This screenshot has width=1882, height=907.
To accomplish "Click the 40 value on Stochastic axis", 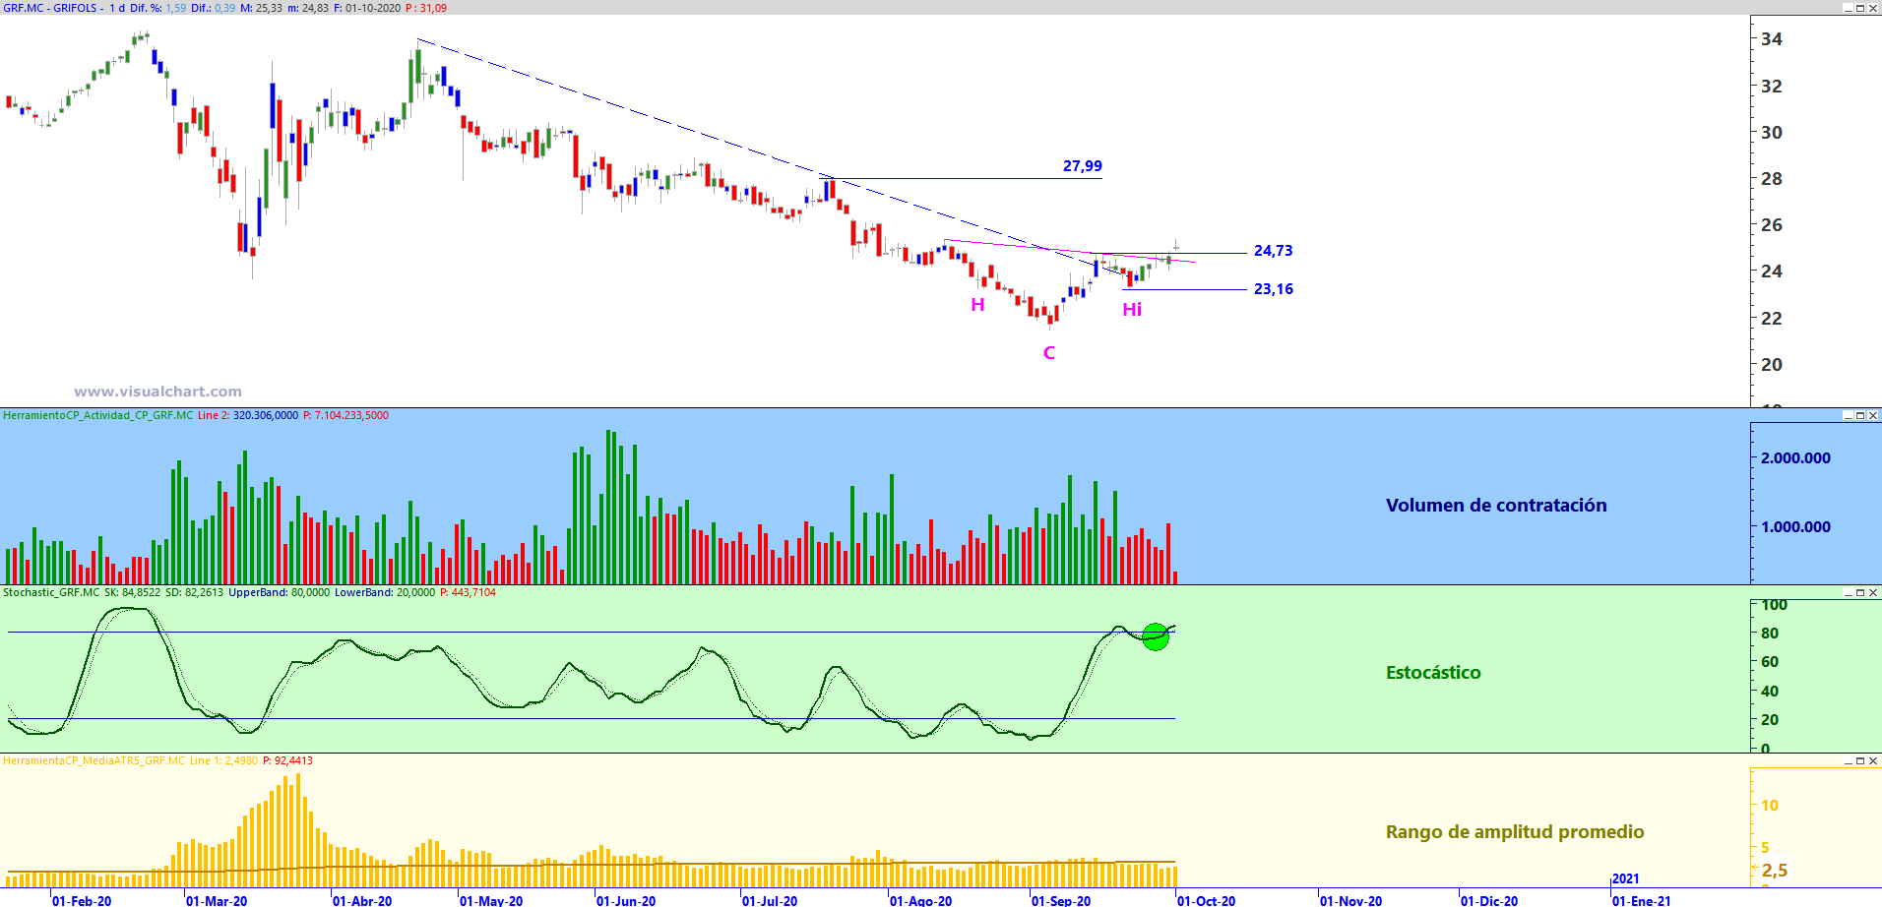I will 1770,692.
